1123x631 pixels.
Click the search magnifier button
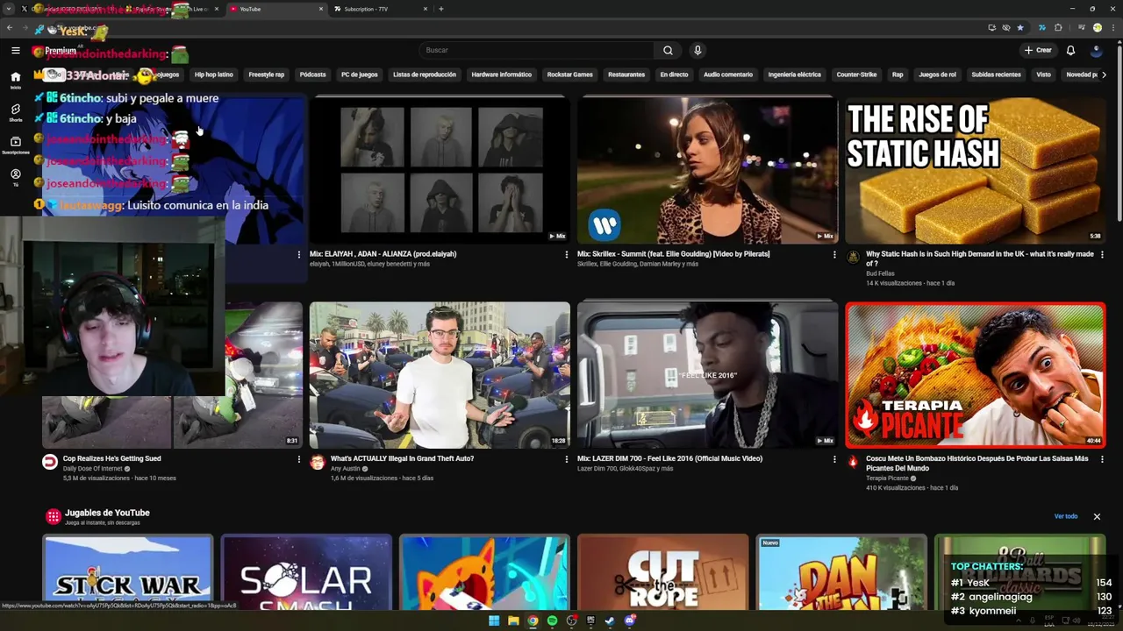(x=668, y=50)
